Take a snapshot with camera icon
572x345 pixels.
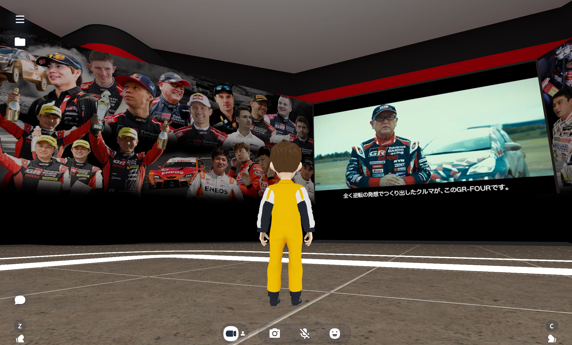(x=275, y=334)
